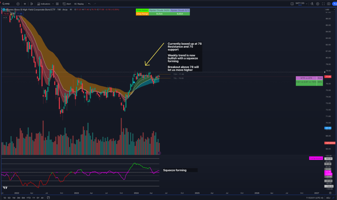
Task: Click the quick search icon
Action: click(312, 4)
